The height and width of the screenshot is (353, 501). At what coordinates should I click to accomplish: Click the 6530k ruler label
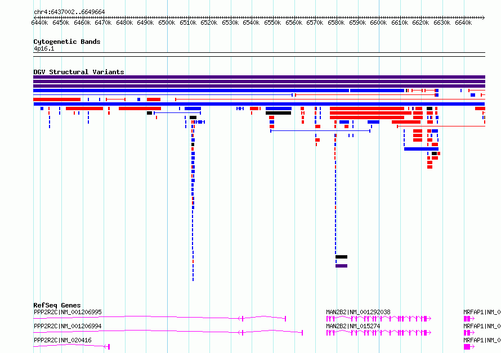(230, 22)
